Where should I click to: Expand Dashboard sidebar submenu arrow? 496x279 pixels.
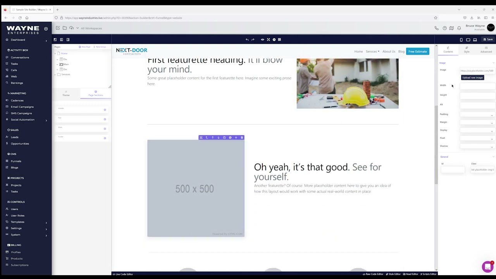click(46, 40)
